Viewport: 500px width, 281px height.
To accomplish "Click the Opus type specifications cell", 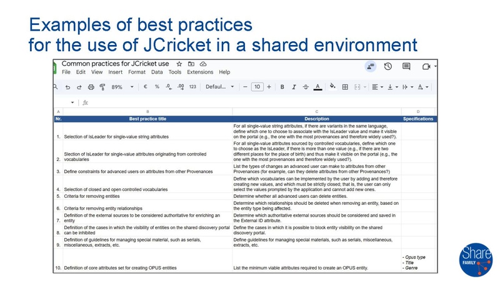I will point(418,260).
